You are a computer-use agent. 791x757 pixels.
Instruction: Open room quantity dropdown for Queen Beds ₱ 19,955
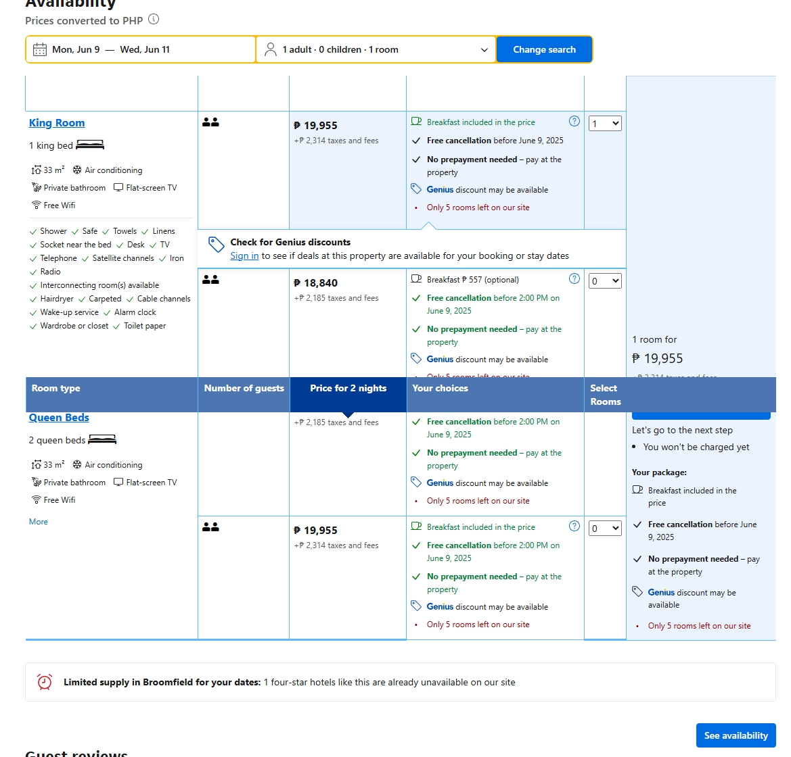[x=605, y=529]
